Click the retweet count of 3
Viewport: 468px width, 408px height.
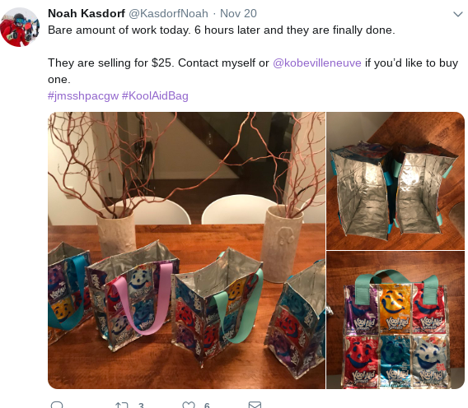coord(141,406)
